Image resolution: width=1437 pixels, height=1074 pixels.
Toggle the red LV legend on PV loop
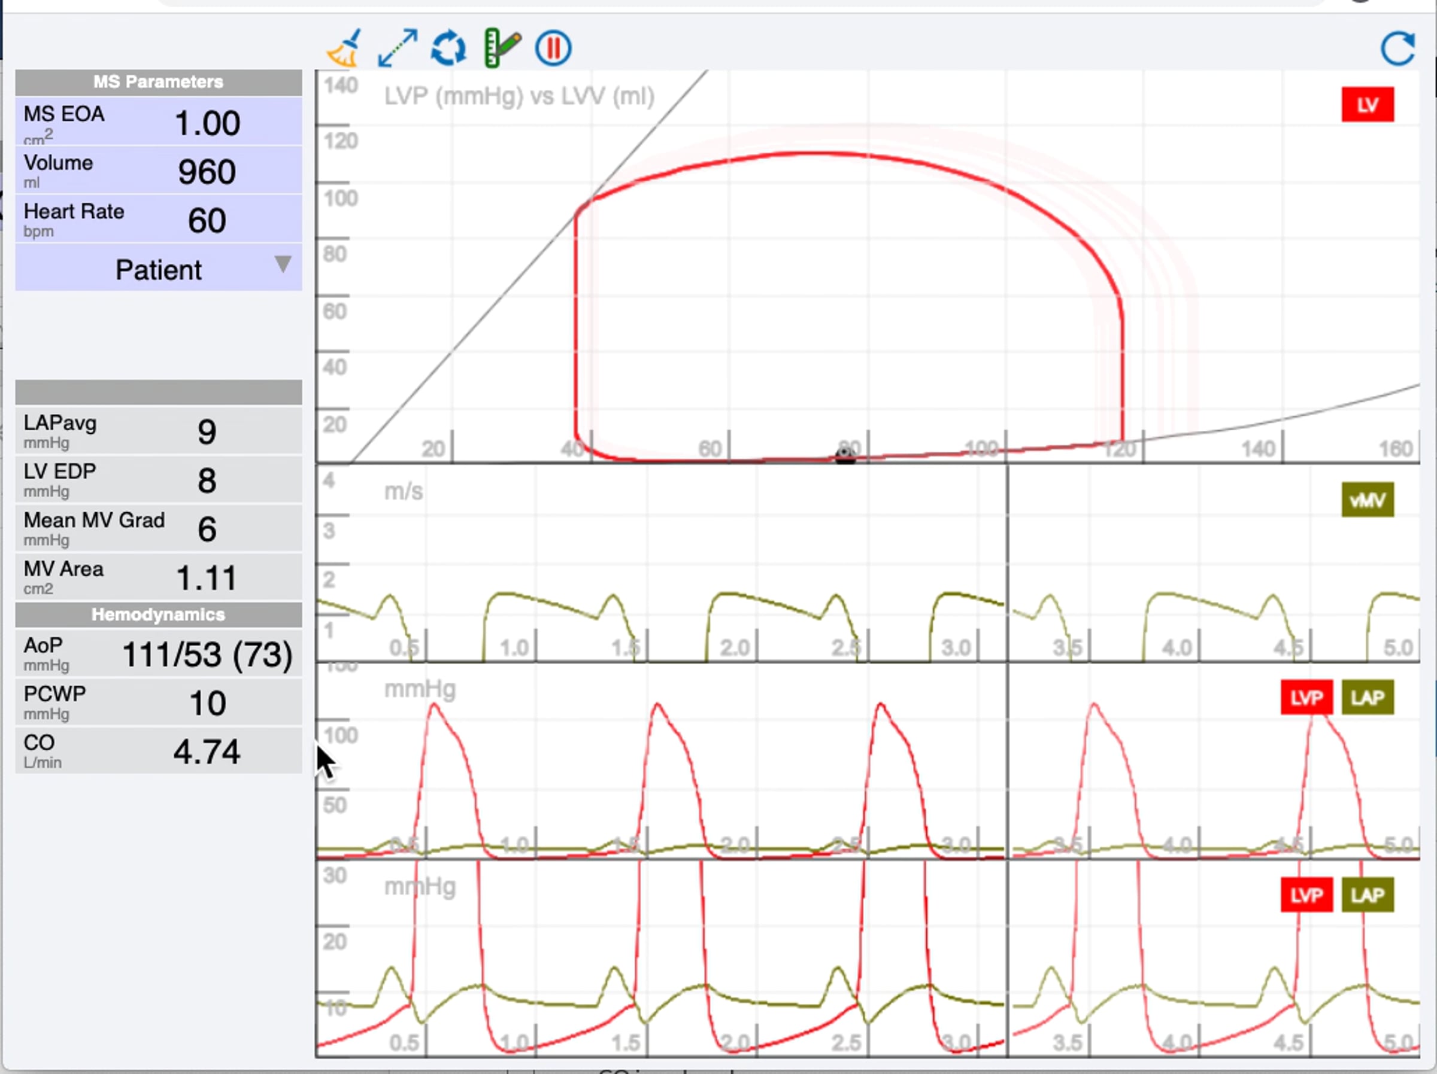[x=1367, y=105]
